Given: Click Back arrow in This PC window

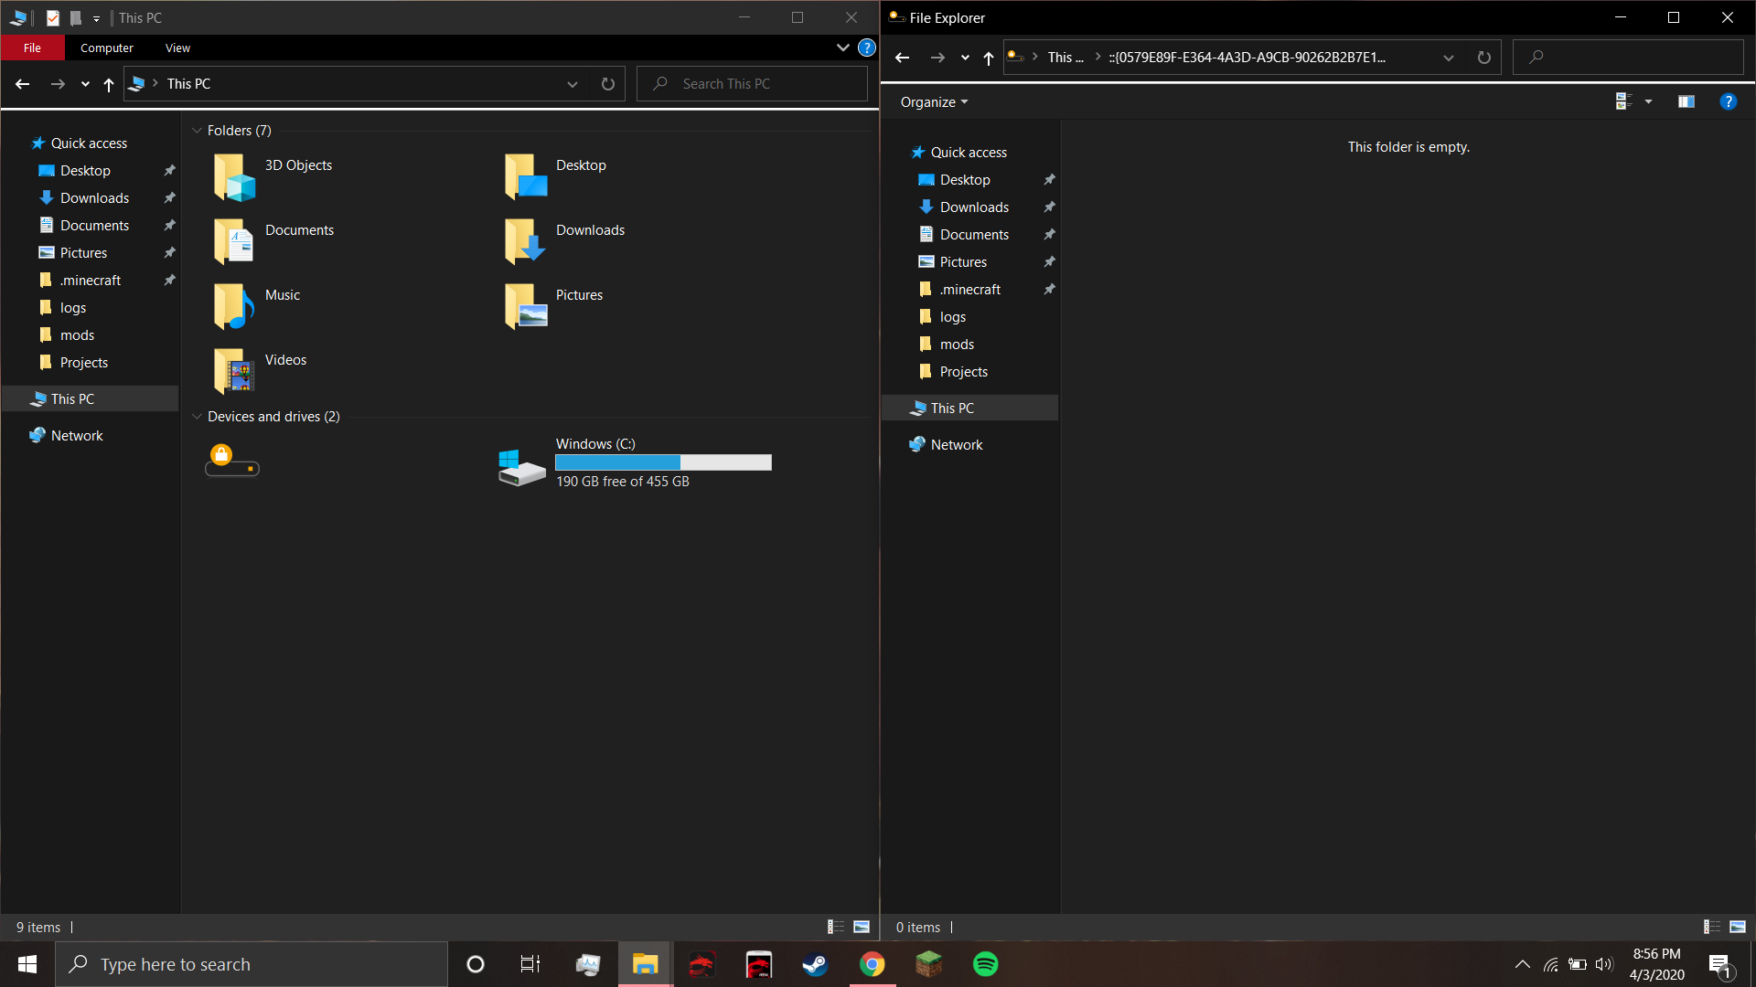Looking at the screenshot, I should pyautogui.click(x=23, y=84).
